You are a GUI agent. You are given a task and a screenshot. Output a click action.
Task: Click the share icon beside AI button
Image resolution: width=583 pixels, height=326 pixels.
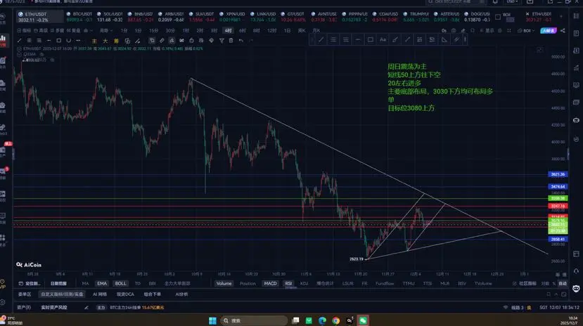click(x=563, y=30)
